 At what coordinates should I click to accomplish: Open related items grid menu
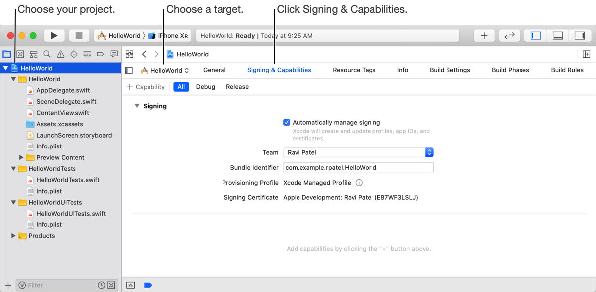[x=129, y=54]
